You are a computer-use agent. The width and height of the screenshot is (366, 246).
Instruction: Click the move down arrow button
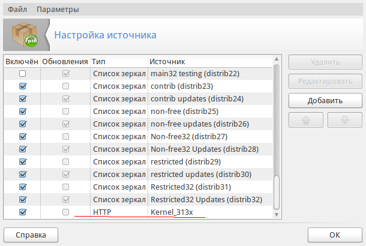coord(344,119)
